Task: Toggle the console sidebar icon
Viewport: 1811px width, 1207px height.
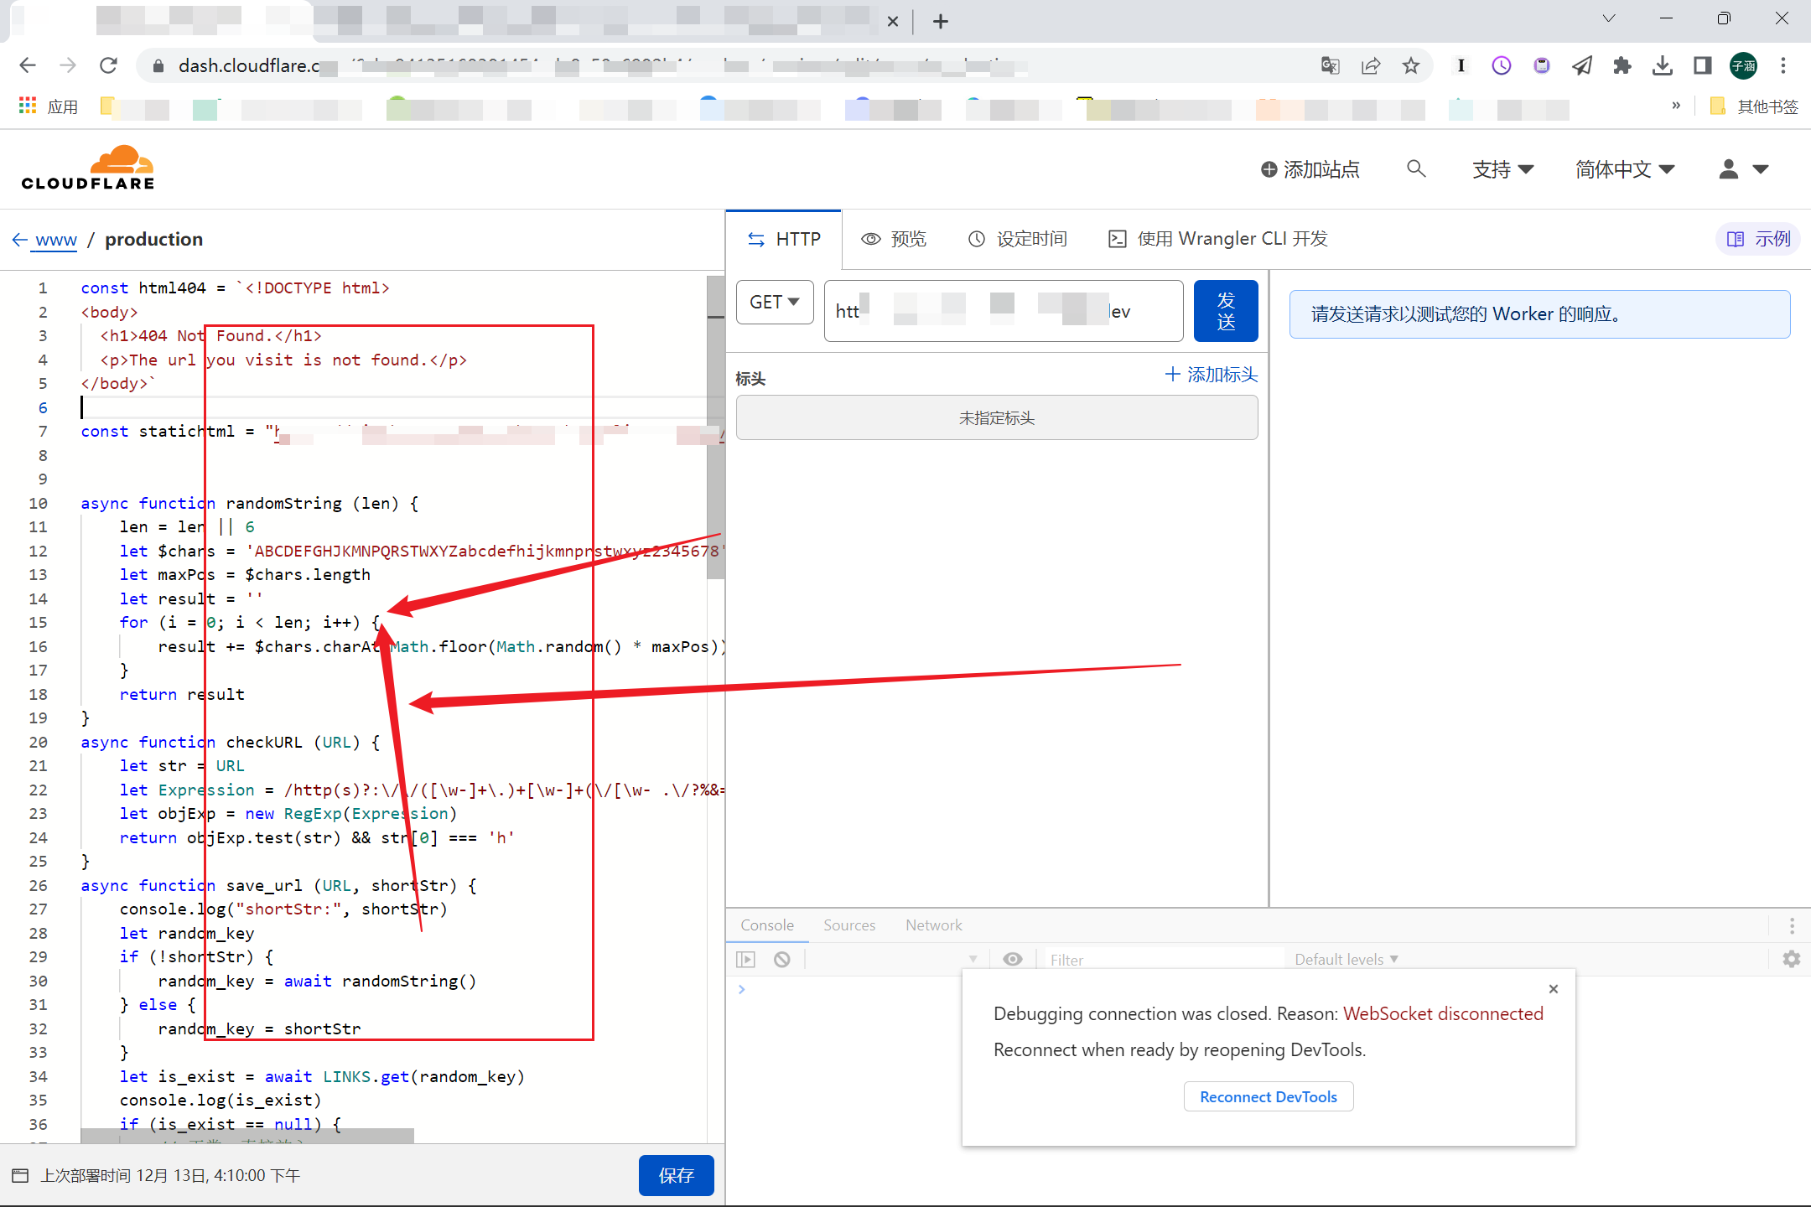Action: click(745, 959)
